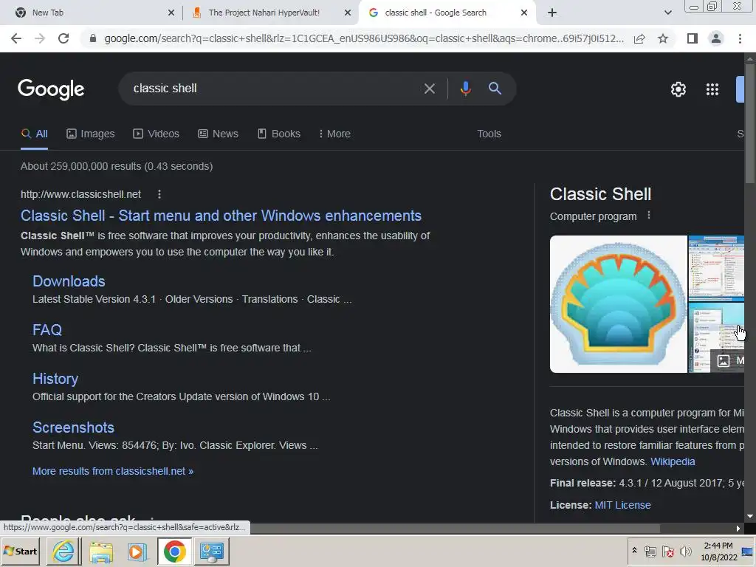
Task: Open Google quick settings gear
Action: coord(678,89)
